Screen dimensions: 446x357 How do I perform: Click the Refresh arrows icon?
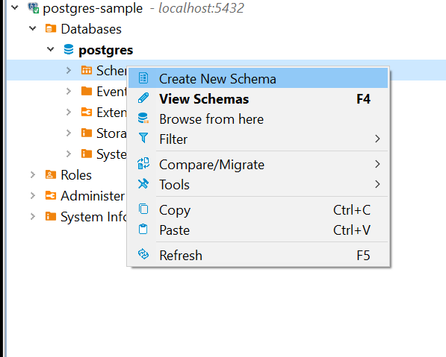(143, 254)
